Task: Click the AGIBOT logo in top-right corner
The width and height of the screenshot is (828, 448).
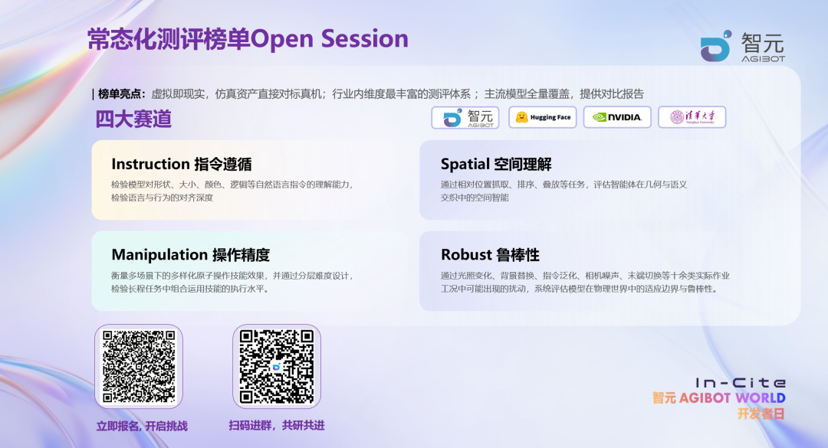Action: pyautogui.click(x=742, y=47)
